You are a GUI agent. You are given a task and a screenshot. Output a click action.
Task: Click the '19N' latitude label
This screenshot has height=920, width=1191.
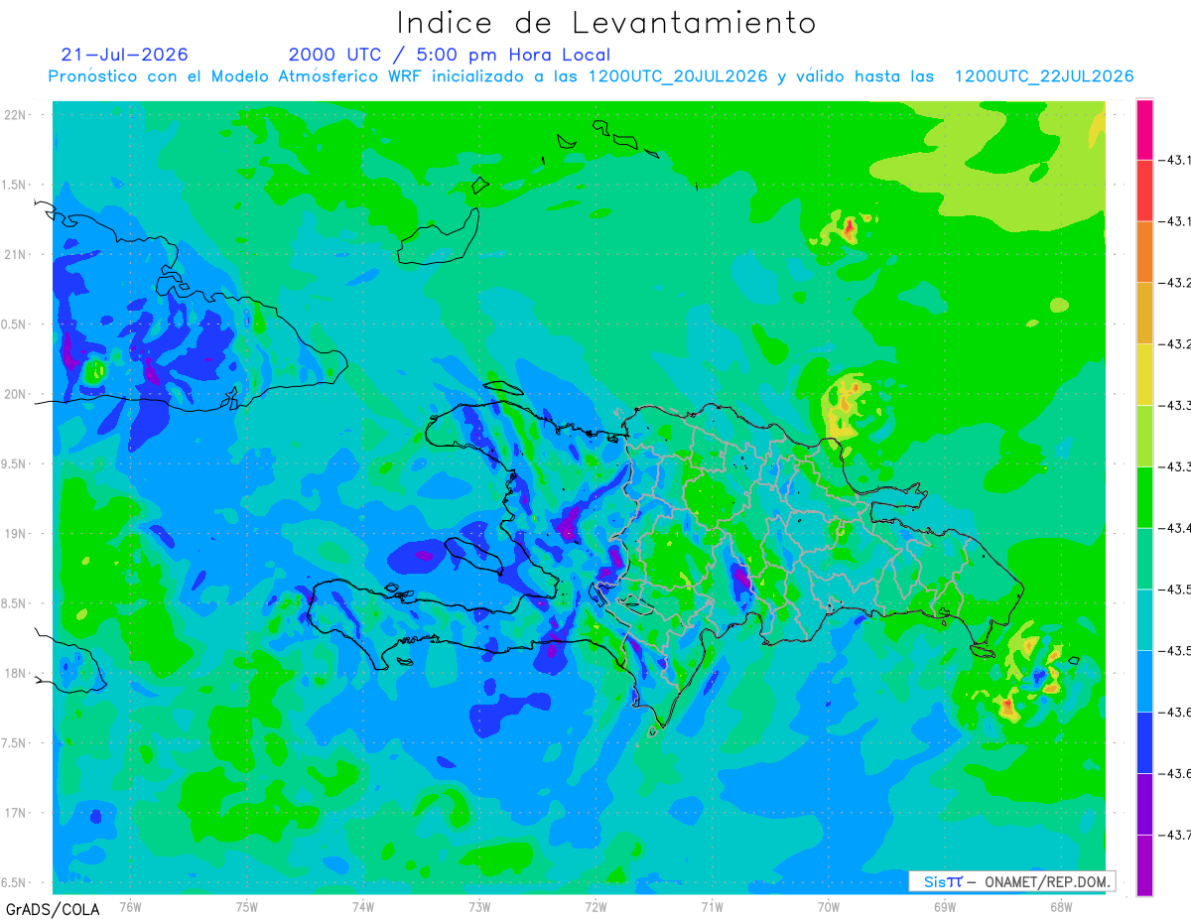point(17,534)
